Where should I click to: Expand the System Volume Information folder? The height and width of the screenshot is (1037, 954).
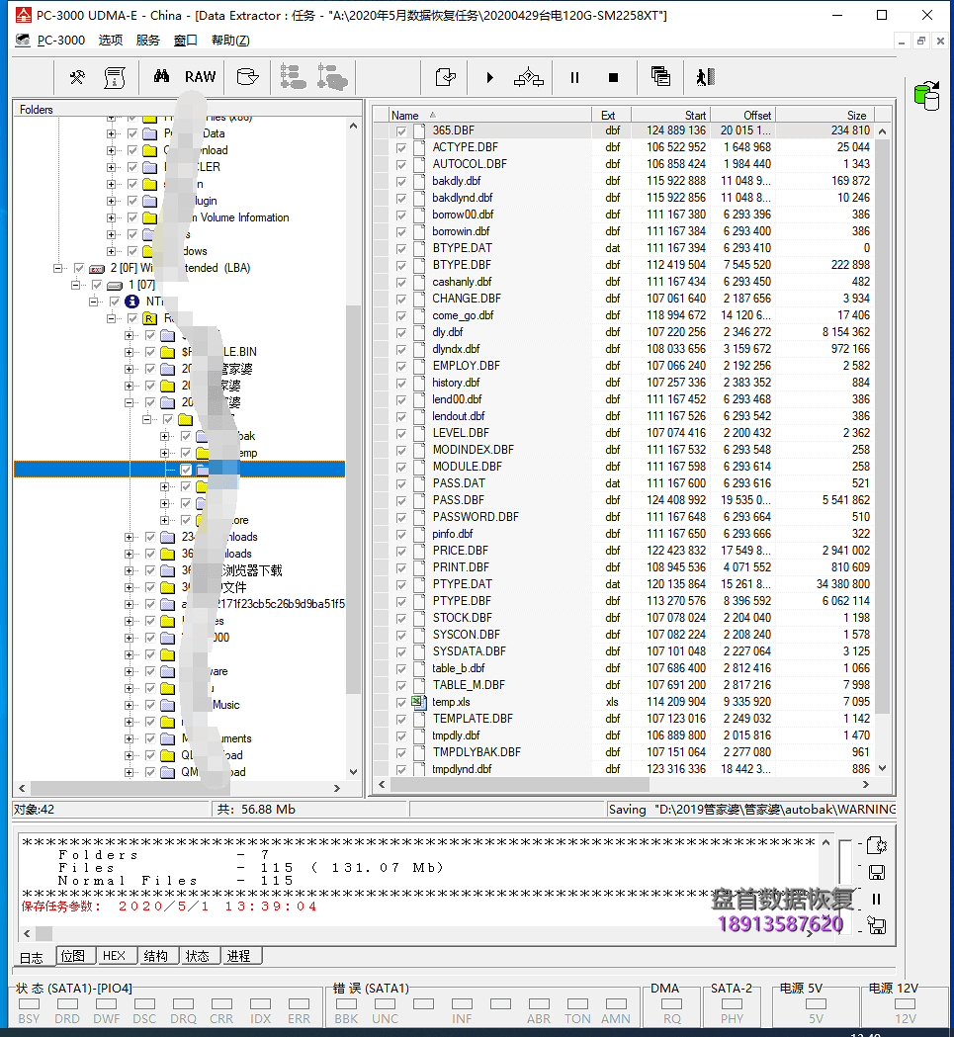pos(111,217)
